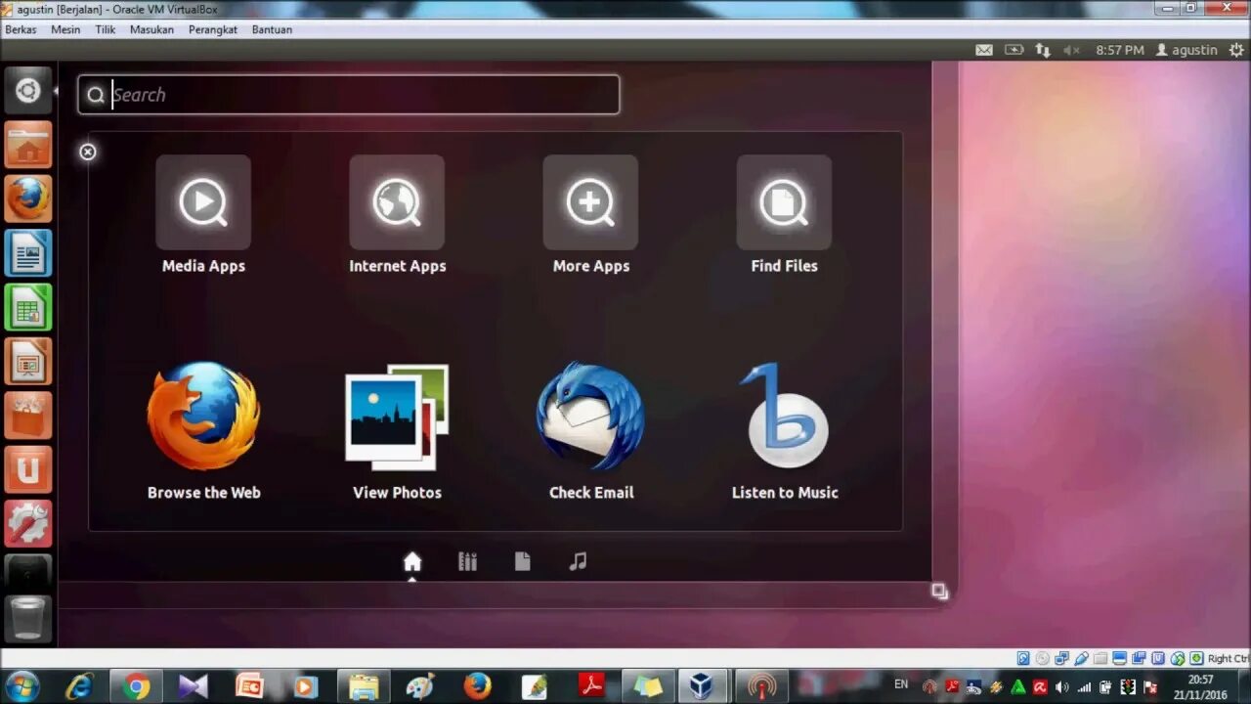Viewport: 1251px width, 704px height.
Task: Open Find Files shortcut
Action: tap(784, 214)
